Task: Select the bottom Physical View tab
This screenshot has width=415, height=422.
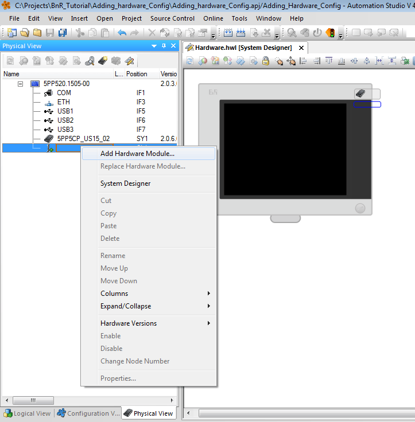Action: click(149, 413)
